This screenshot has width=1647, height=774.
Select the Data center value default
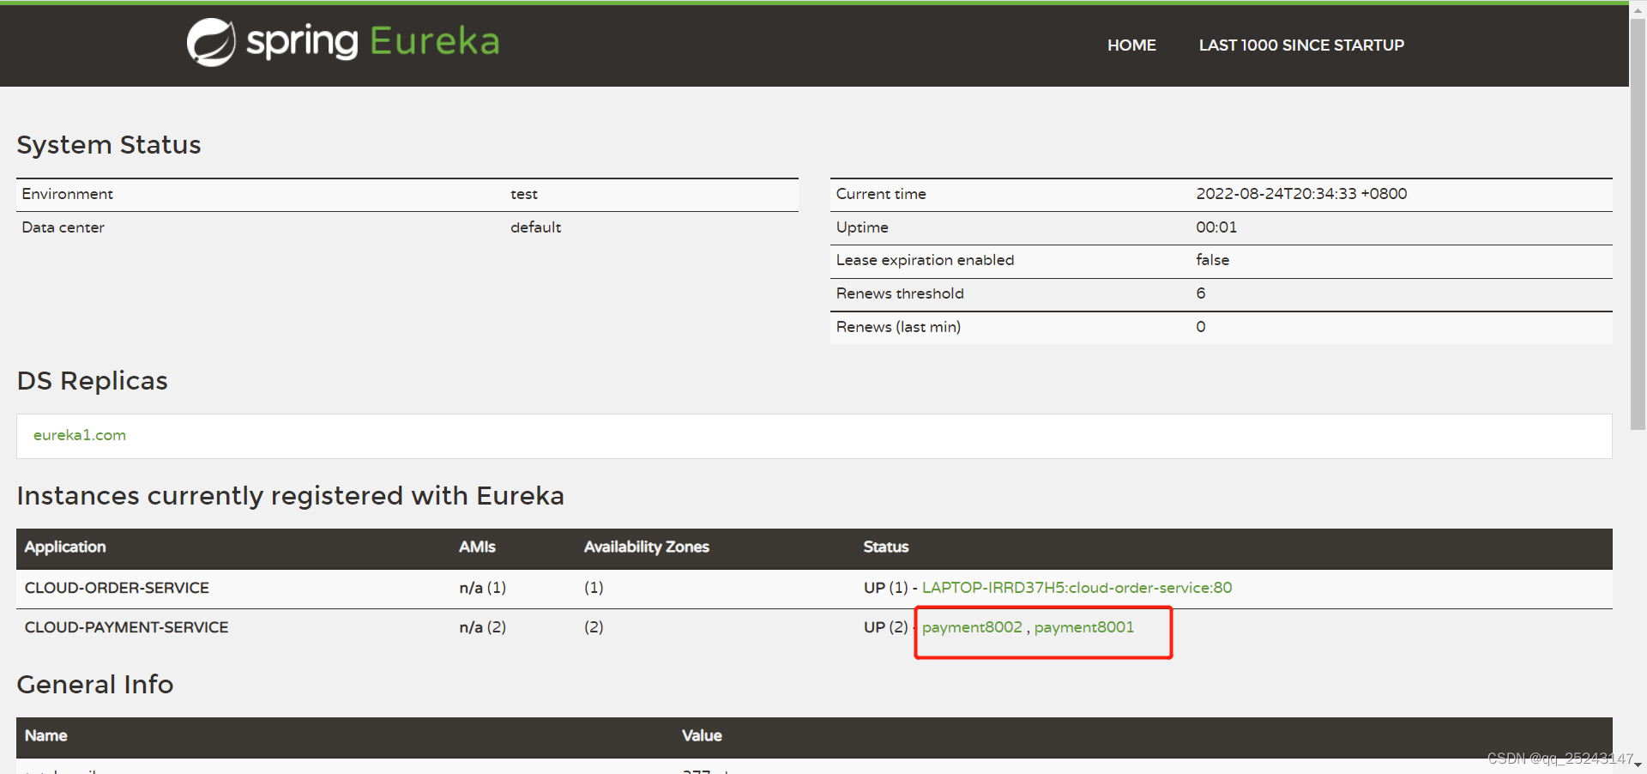535,227
